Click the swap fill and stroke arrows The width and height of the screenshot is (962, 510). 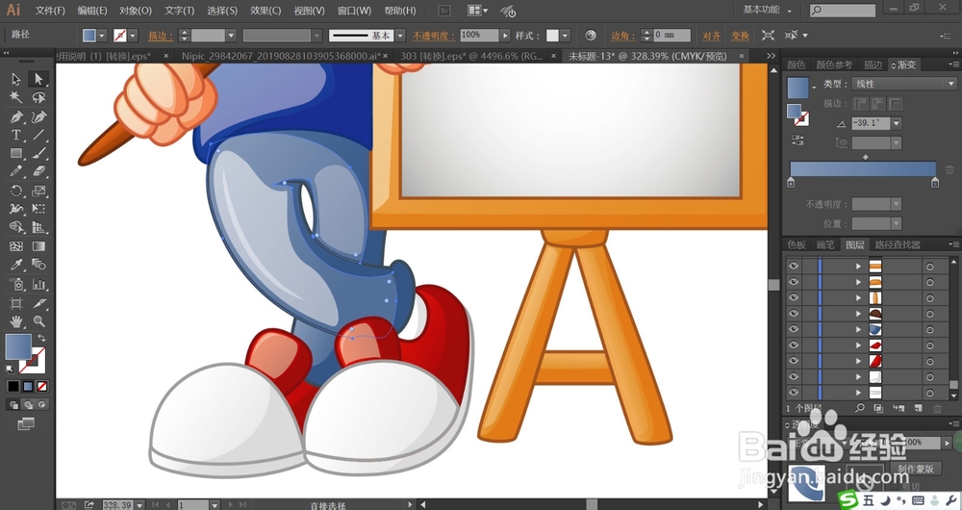[41, 338]
